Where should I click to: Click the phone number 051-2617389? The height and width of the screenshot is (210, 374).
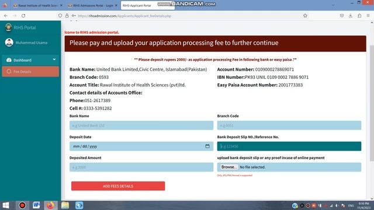pos(98,100)
